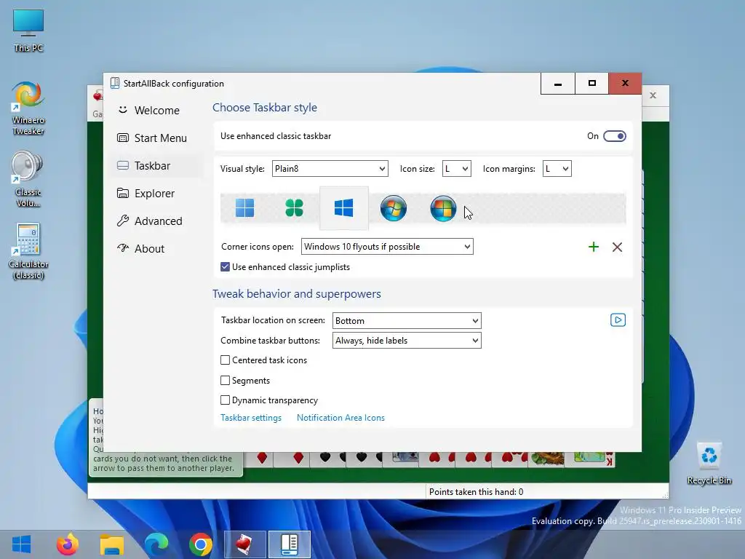The width and height of the screenshot is (745, 559).
Task: Click 'Points taken this hand: 0' status text
Action: pos(476,491)
